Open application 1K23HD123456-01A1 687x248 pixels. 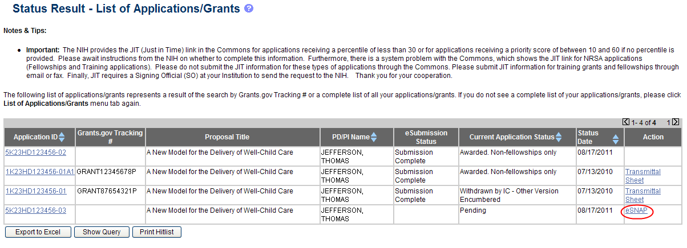(x=39, y=172)
